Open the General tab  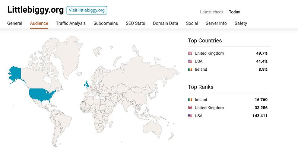15,23
